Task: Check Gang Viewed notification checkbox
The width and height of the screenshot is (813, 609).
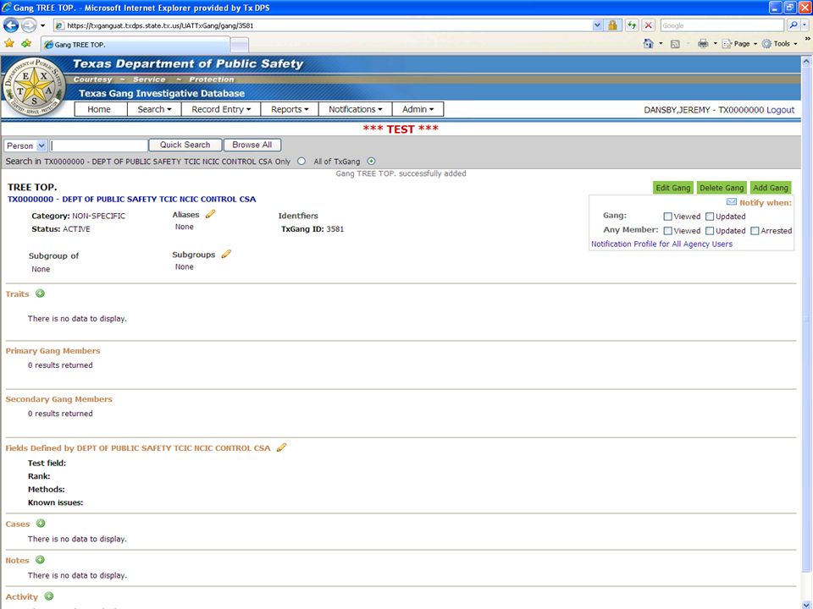Action: (x=668, y=217)
